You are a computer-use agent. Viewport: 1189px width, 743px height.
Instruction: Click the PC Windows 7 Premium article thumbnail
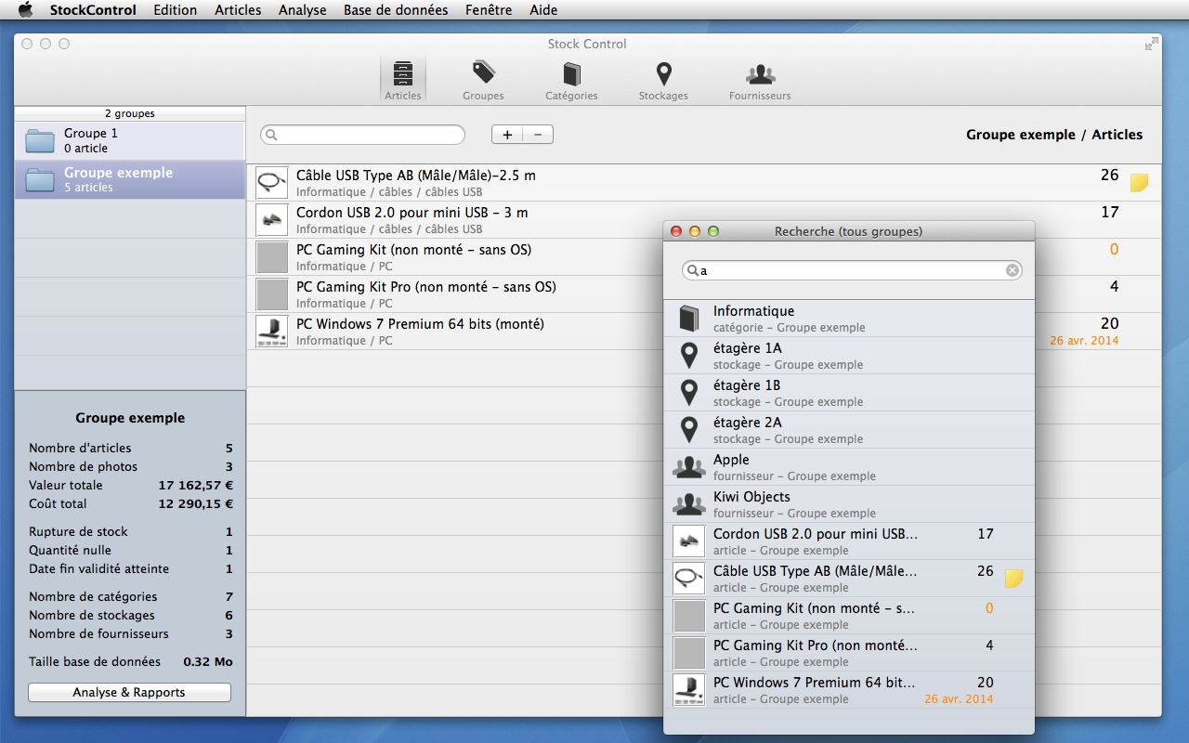[272, 332]
